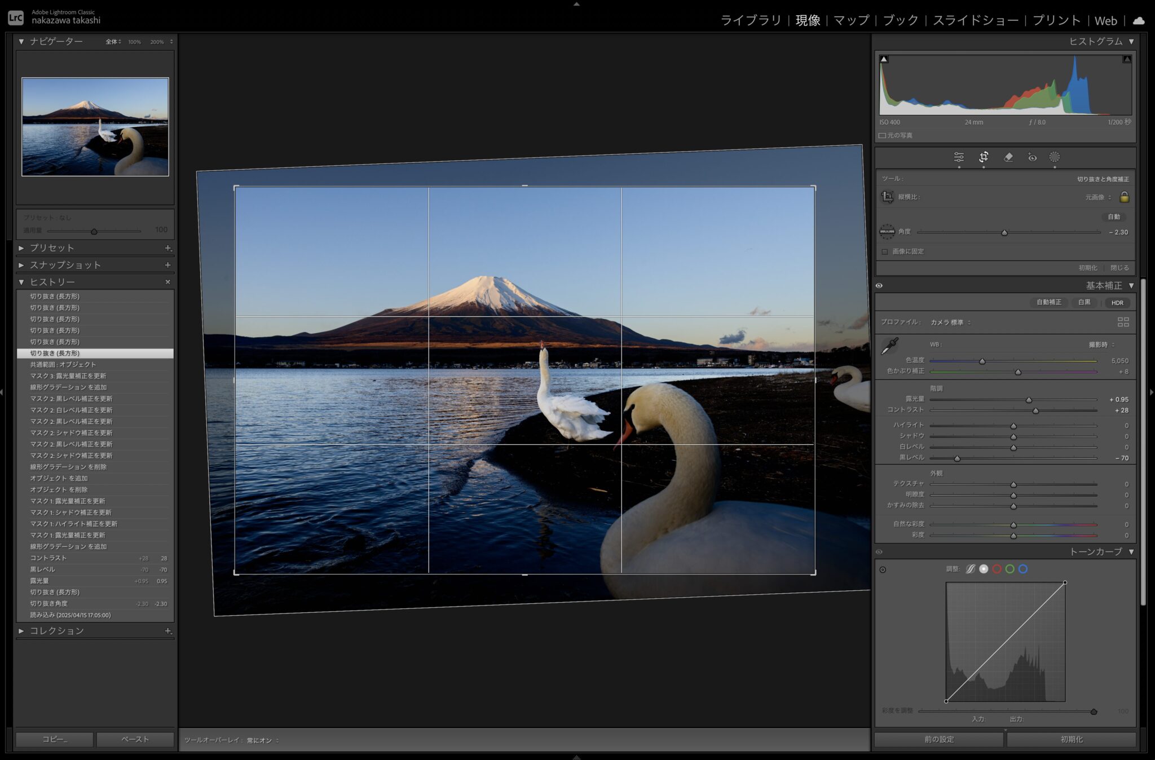
Task: Toggle visibility eye of 基本補正 panel
Action: [879, 285]
